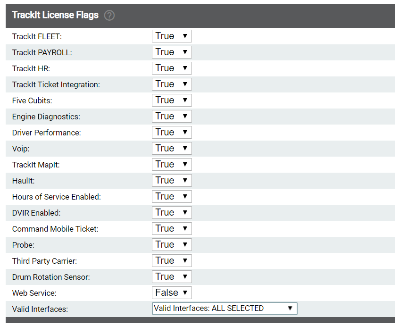Open the Web Service dropdown showing False
The image size is (400, 326).
click(x=172, y=293)
